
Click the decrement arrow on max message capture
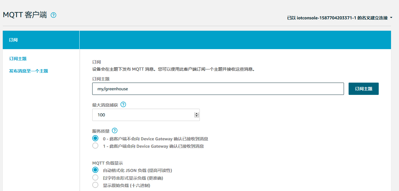196,116
